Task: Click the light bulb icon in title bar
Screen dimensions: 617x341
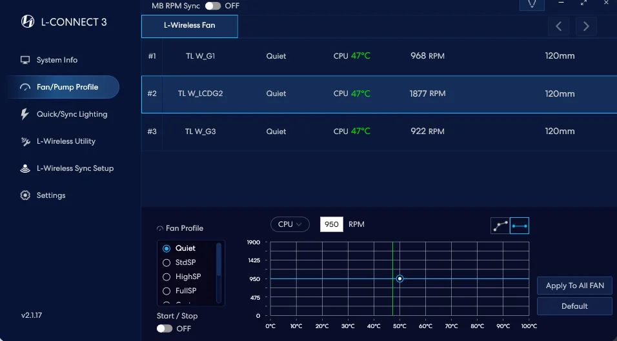Action: [x=532, y=3]
